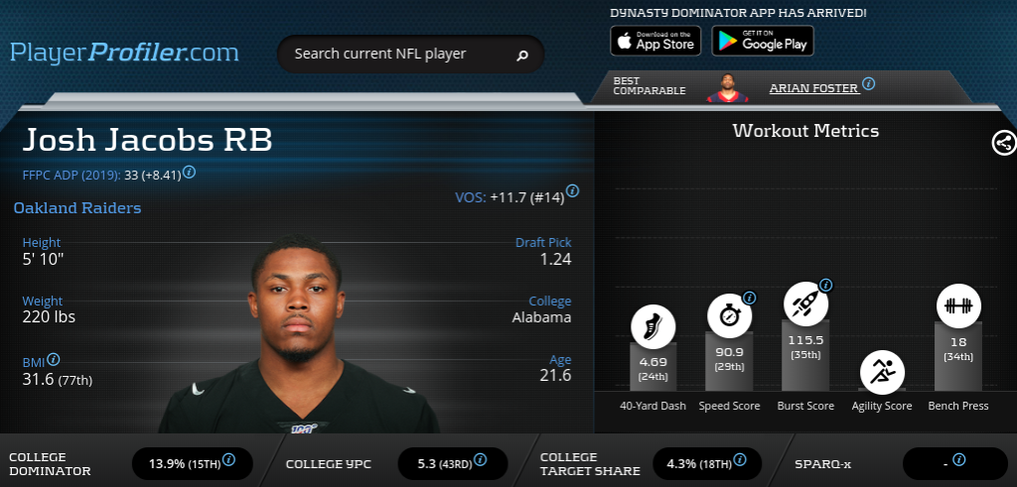Image resolution: width=1017 pixels, height=487 pixels.
Task: Open info icon next to BMI
Action: tap(54, 359)
